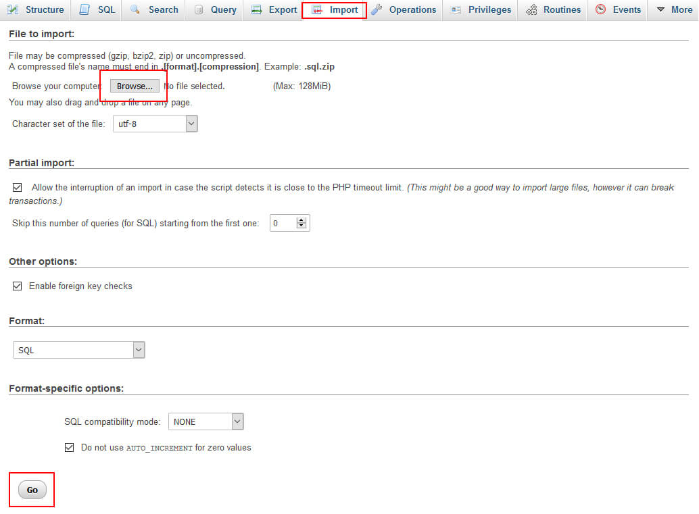This screenshot has width=699, height=514.
Task: Increase skipped queries with the stepper arrow
Action: 302,220
